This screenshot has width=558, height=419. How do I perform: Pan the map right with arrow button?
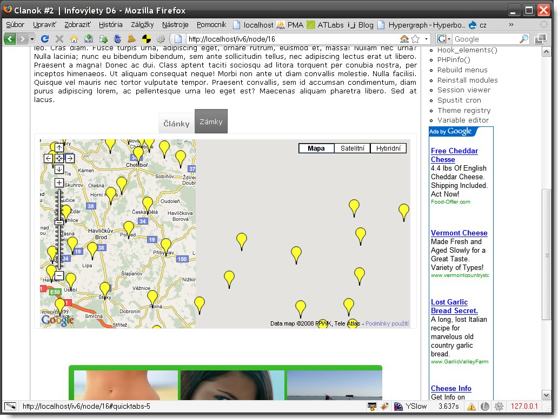click(70, 158)
